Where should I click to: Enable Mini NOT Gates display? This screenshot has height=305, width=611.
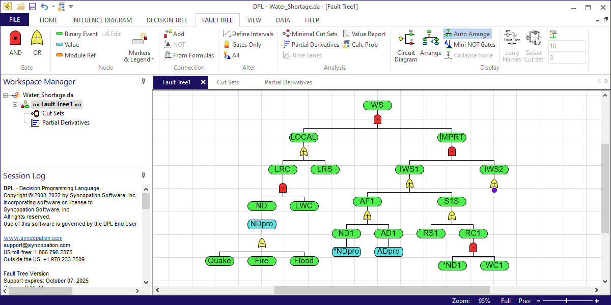point(470,44)
